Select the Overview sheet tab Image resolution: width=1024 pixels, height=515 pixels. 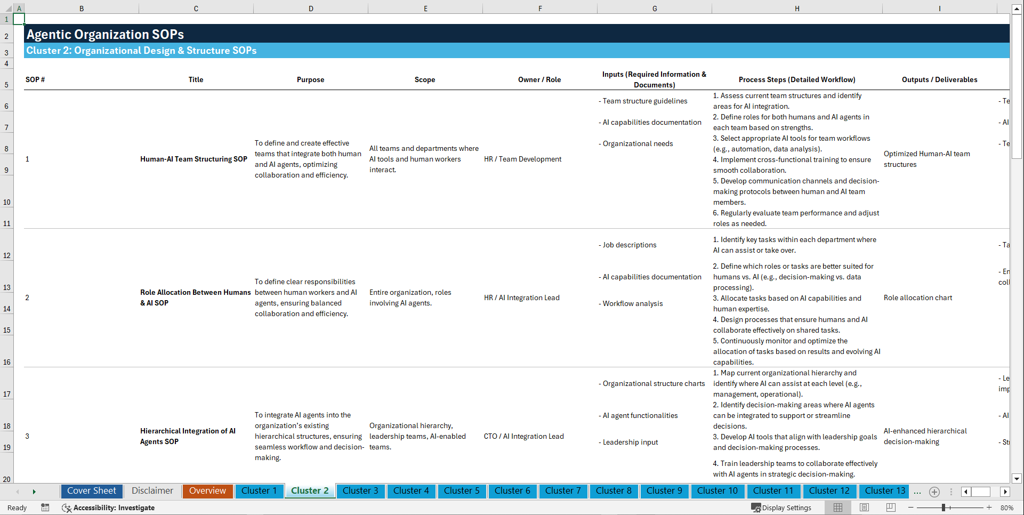pyautogui.click(x=207, y=491)
